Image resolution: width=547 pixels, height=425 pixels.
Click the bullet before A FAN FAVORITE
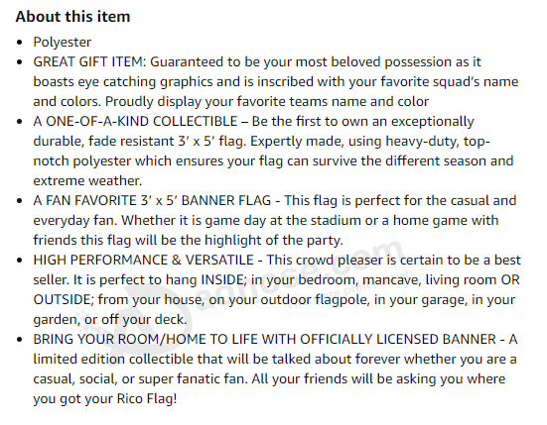(x=20, y=201)
